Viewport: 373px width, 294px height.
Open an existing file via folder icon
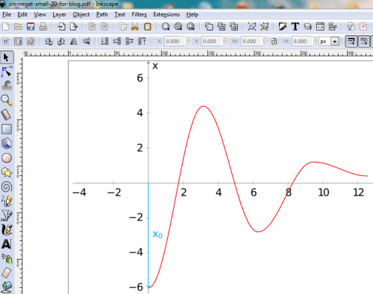click(18, 27)
